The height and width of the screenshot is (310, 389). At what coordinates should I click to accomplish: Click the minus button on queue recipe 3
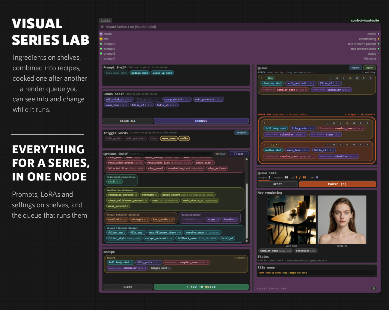tap(327, 145)
